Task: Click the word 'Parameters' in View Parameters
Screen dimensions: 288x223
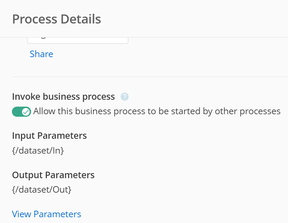Action: point(57,214)
